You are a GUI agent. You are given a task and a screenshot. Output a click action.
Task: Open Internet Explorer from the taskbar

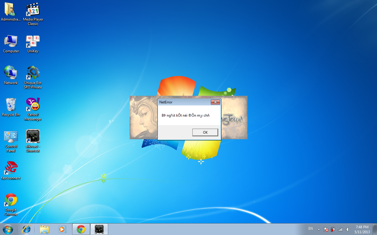(x=27, y=229)
